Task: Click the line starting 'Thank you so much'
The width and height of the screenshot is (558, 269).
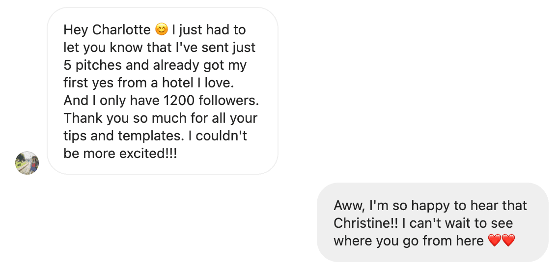Action: click(x=160, y=118)
